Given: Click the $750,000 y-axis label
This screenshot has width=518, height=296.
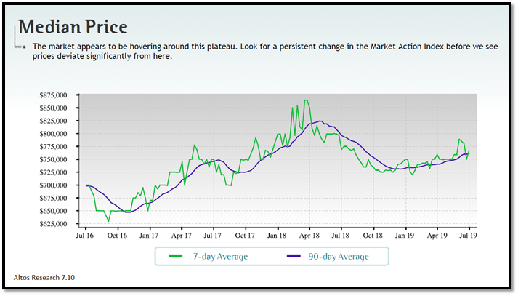Looking at the screenshot, I should click(x=62, y=159).
